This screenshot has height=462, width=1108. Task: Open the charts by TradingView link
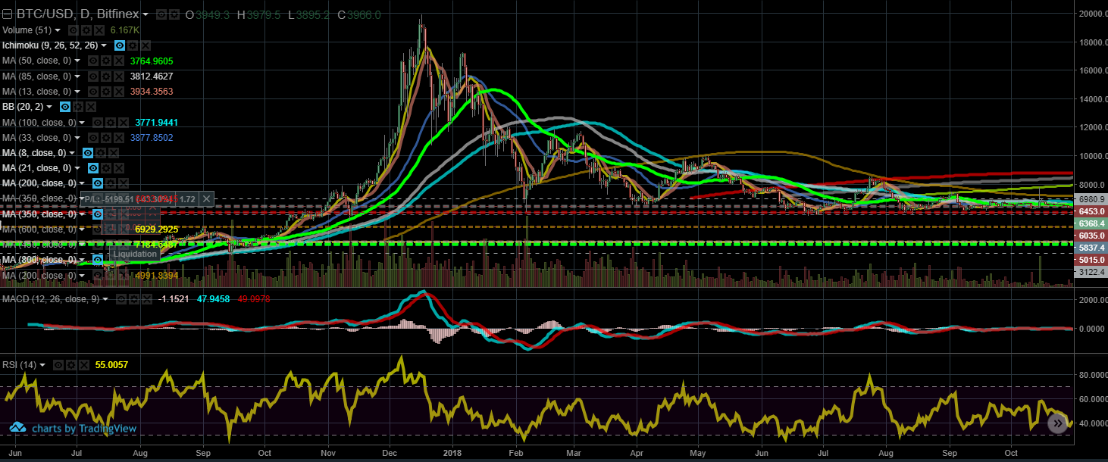[x=73, y=429]
